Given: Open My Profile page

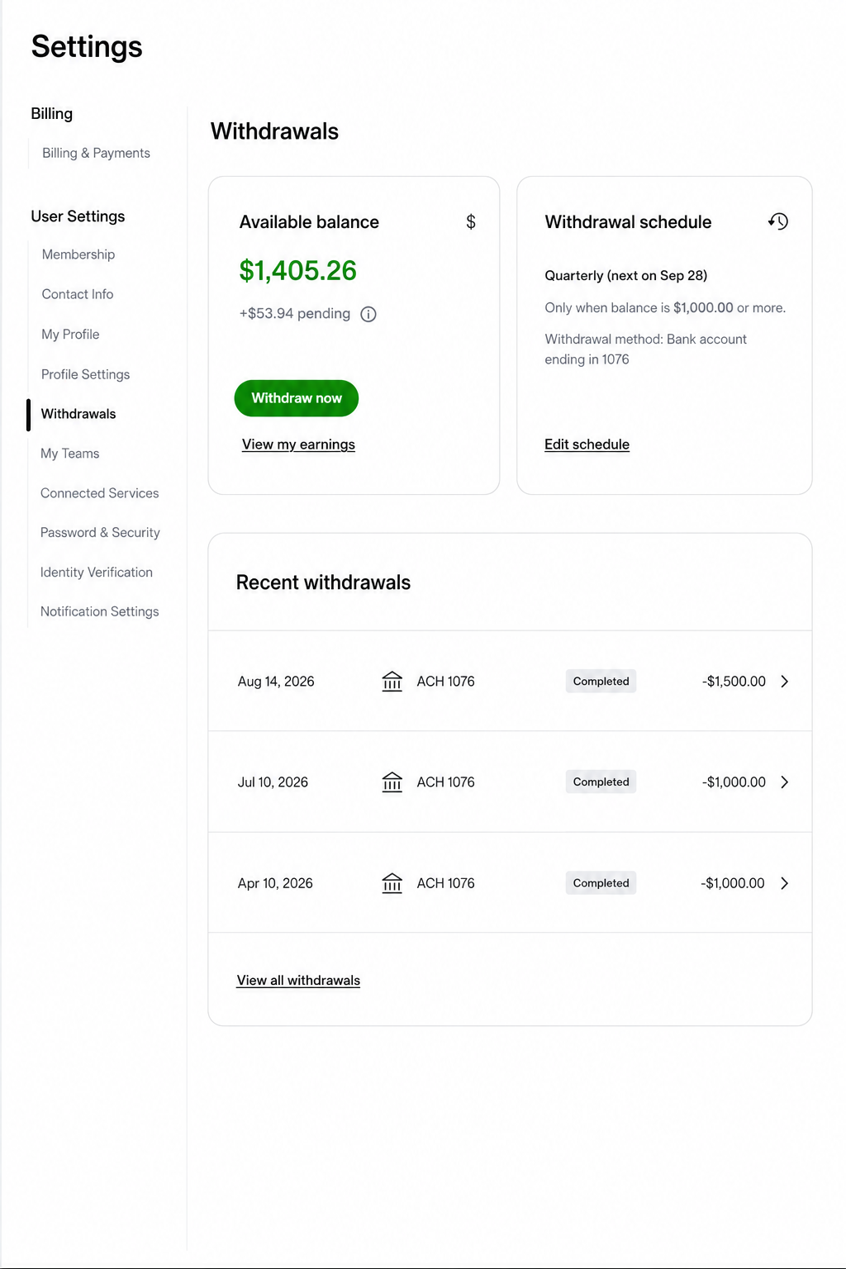Looking at the screenshot, I should [x=70, y=334].
